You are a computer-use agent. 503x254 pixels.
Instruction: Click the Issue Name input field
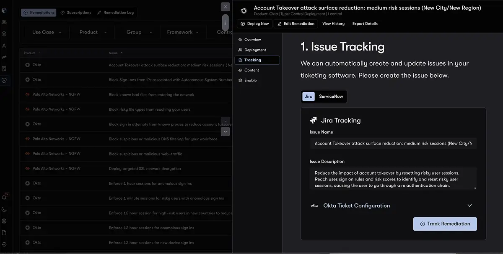tap(393, 143)
